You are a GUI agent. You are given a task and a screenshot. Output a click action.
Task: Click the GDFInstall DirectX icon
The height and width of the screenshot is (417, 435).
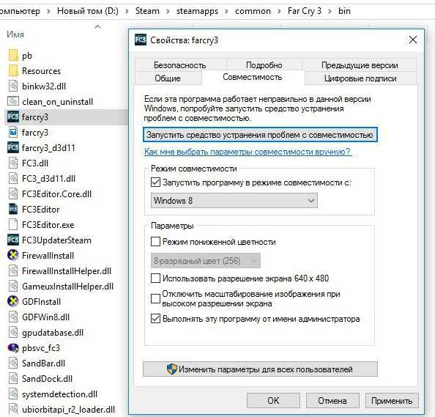coord(13,301)
